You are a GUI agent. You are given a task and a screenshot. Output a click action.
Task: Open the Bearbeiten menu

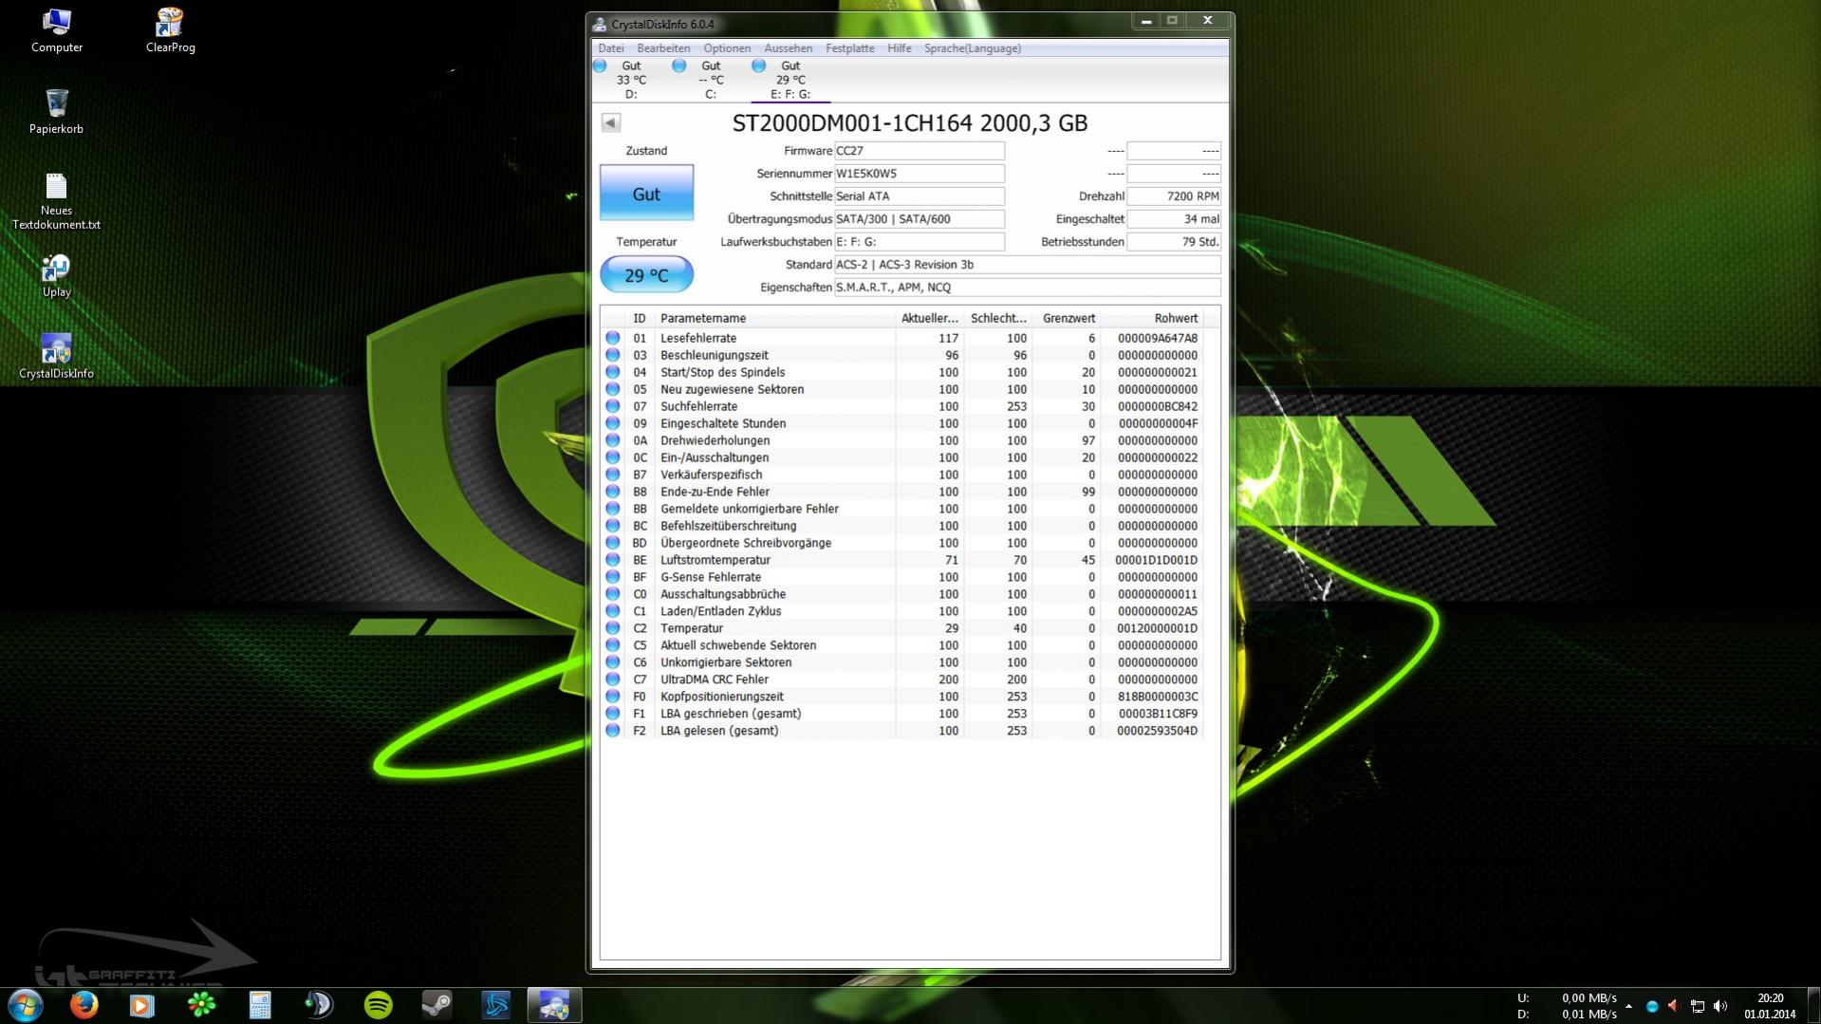click(663, 48)
